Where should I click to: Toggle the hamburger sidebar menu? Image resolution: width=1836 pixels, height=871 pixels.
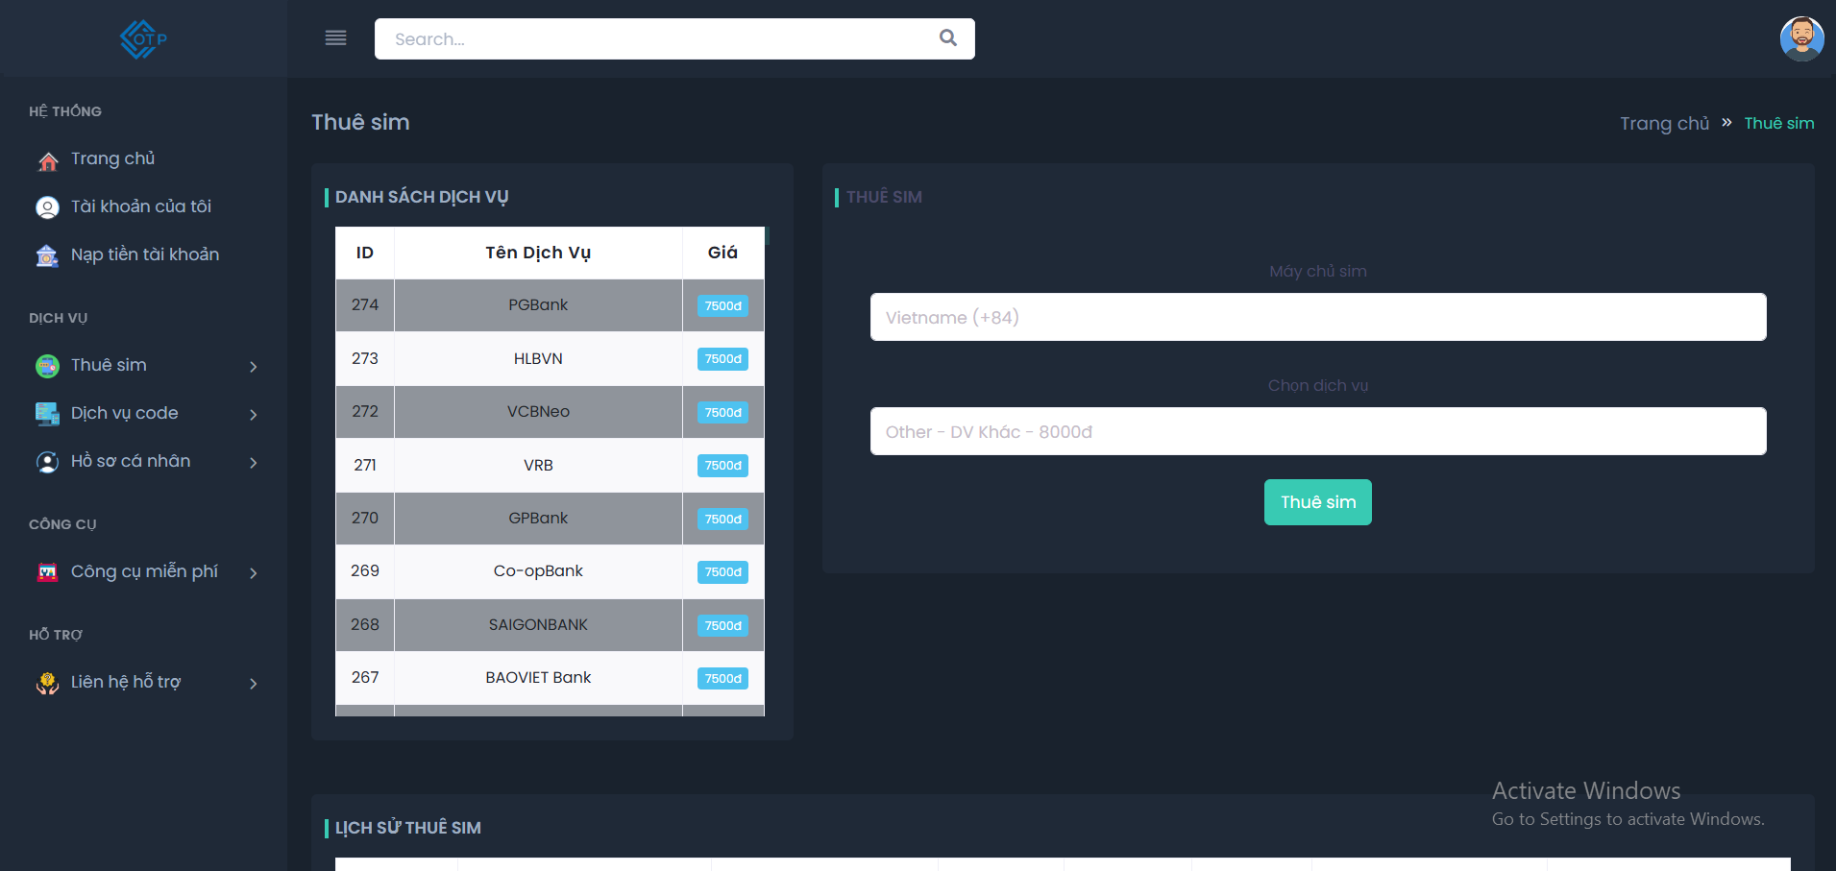click(335, 38)
